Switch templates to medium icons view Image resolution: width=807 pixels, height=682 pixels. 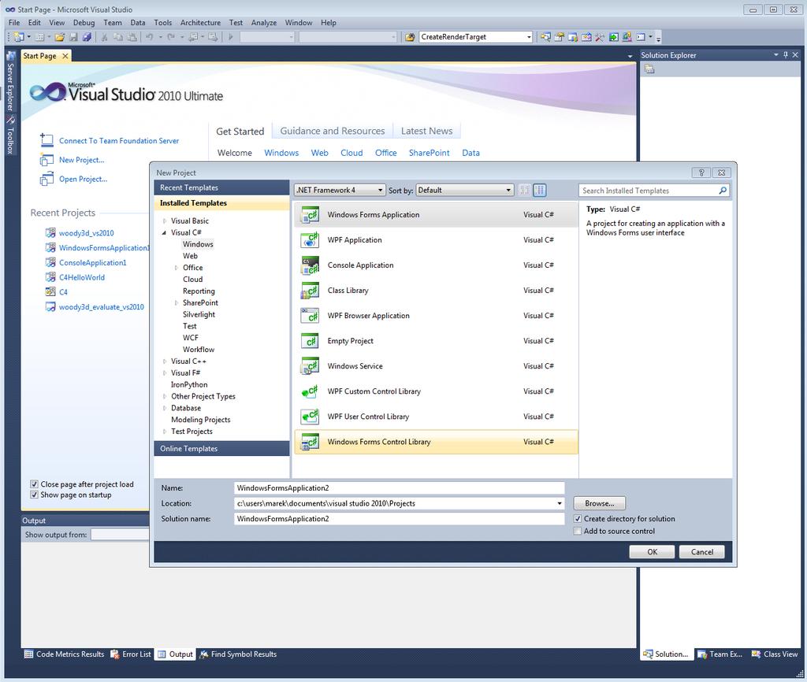tap(539, 191)
